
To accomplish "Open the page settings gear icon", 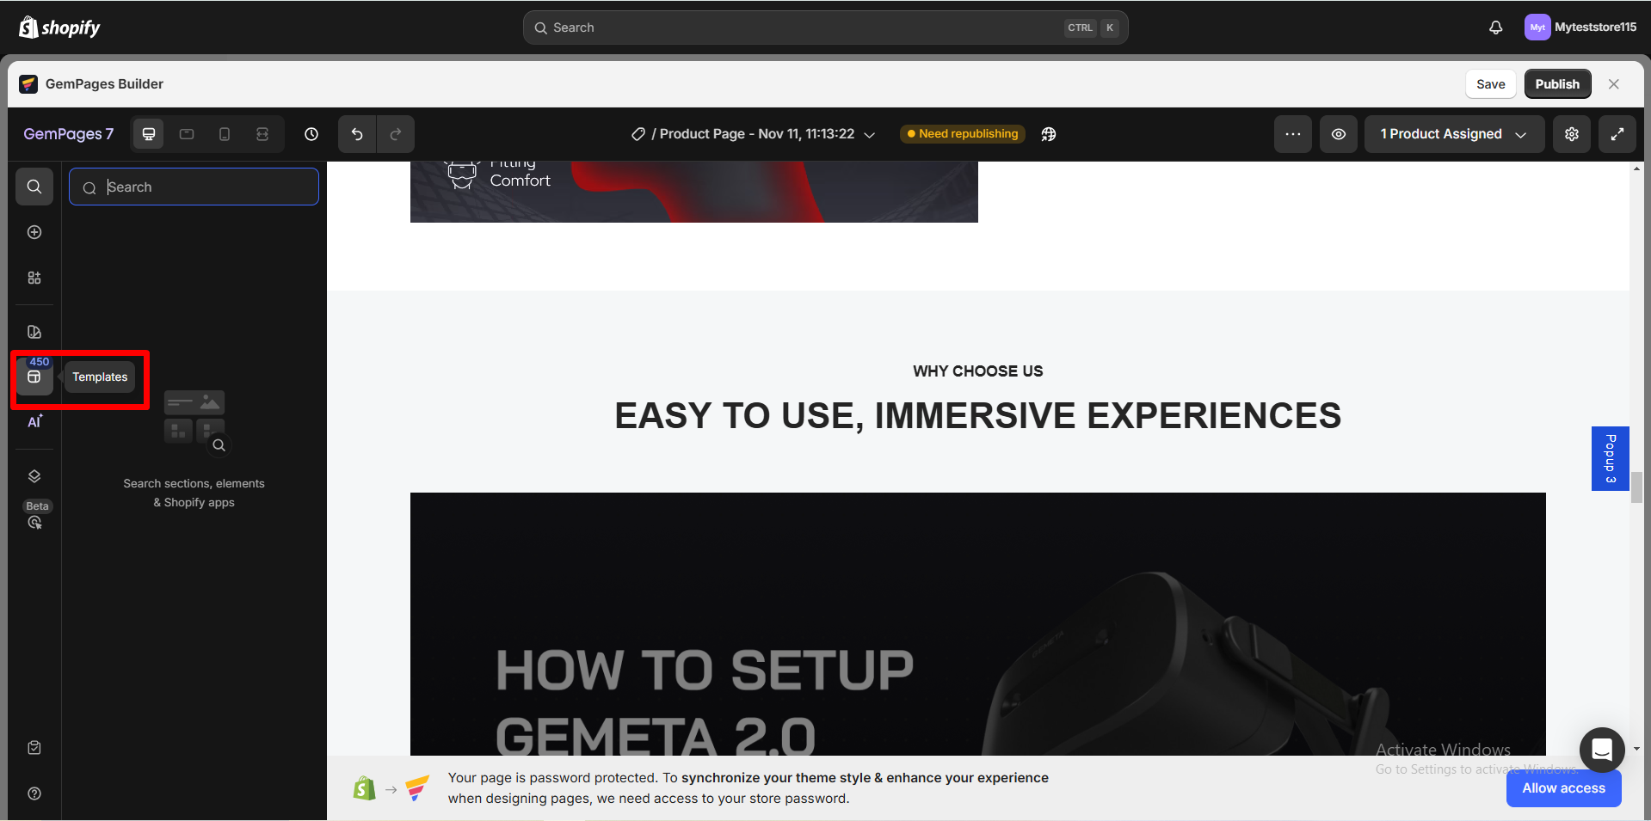I will pyautogui.click(x=1571, y=134).
